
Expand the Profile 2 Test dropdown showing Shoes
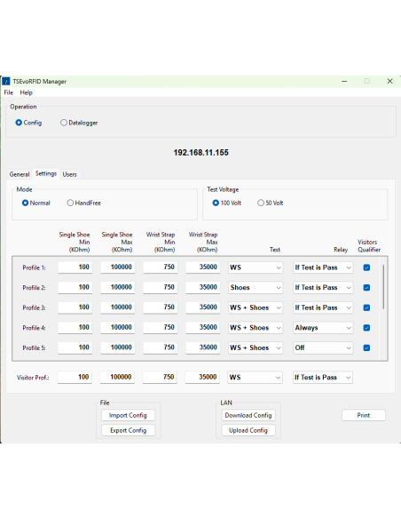point(256,288)
